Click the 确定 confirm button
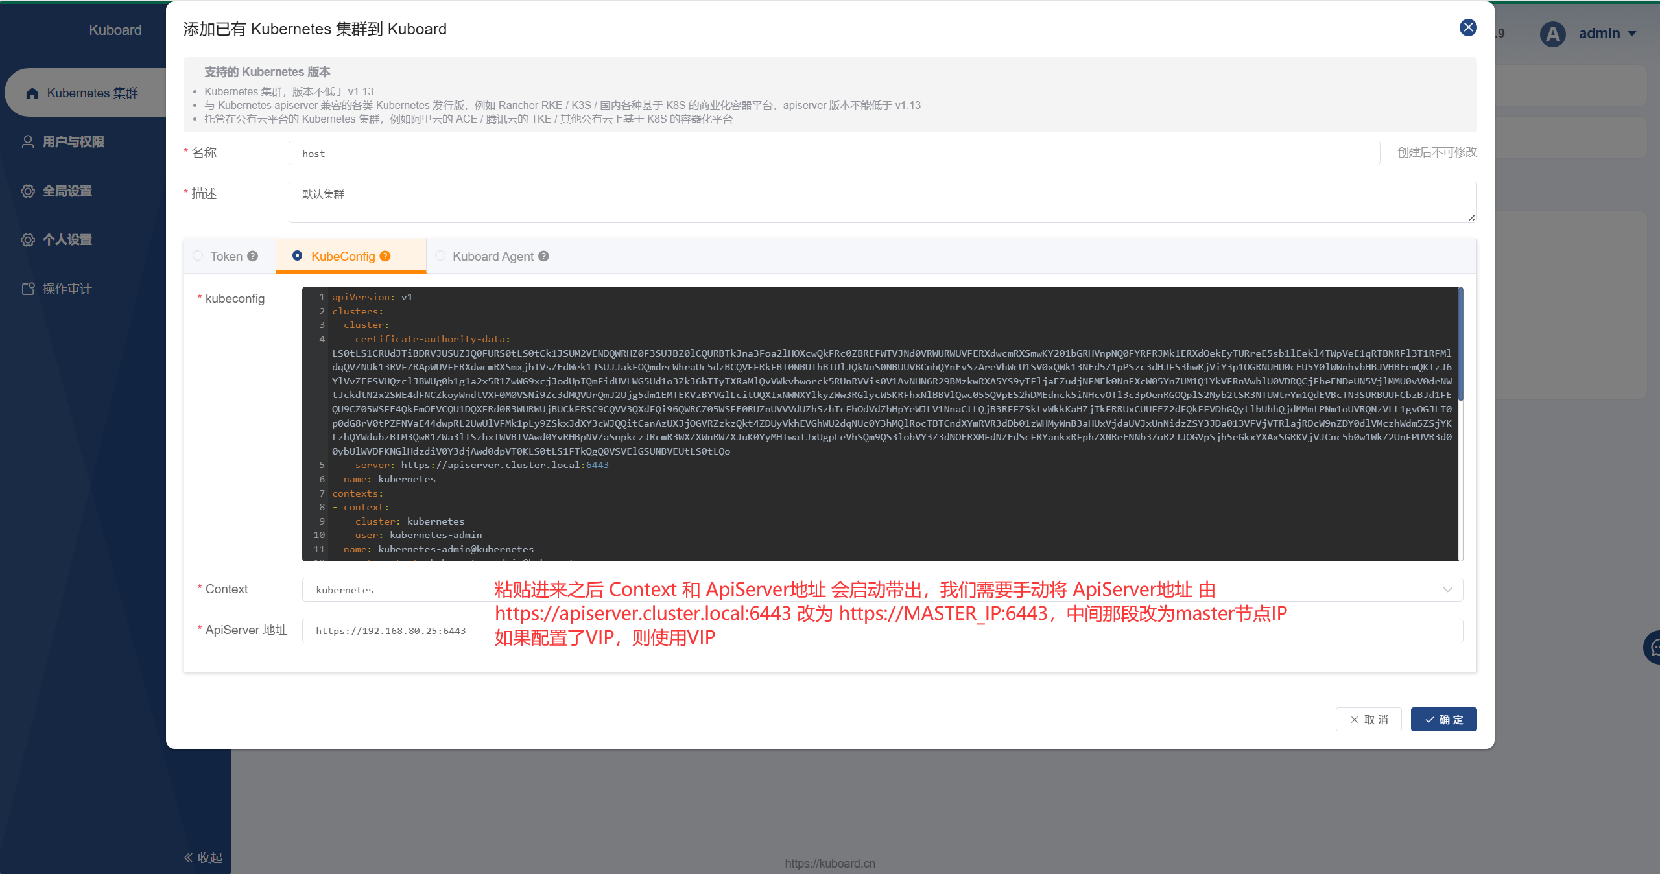 click(1443, 720)
